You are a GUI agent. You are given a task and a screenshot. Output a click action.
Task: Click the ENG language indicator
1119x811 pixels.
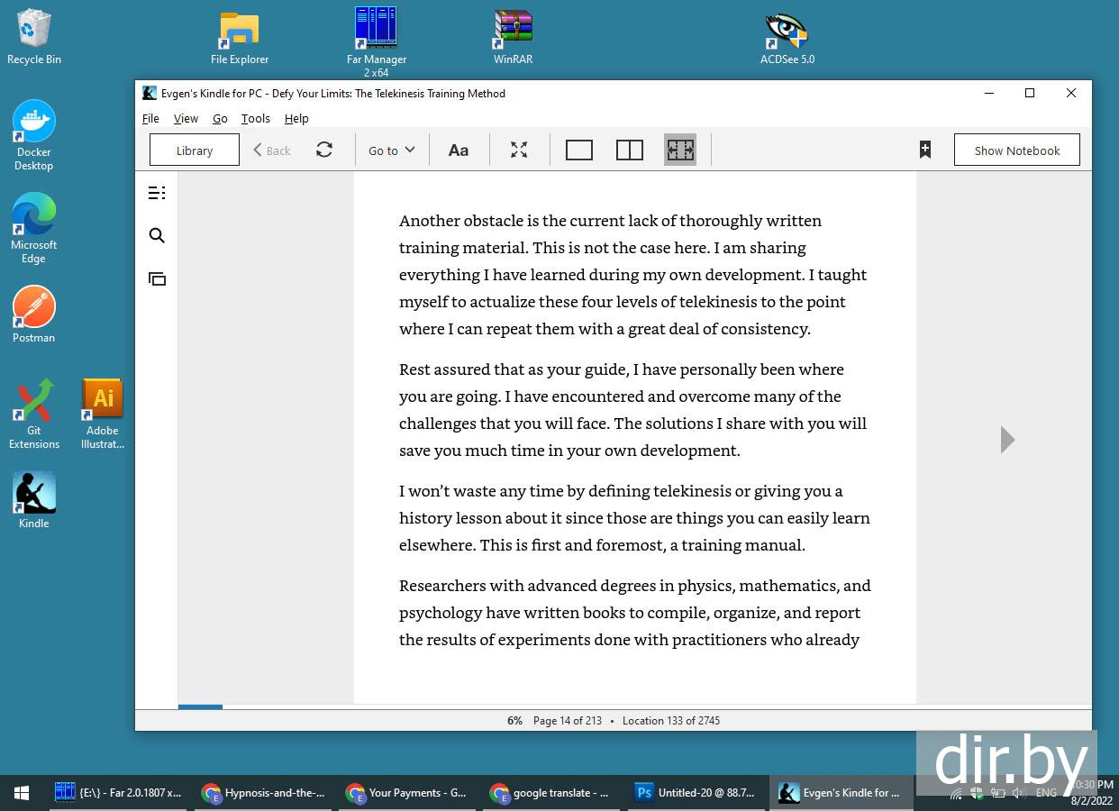[x=1046, y=793]
